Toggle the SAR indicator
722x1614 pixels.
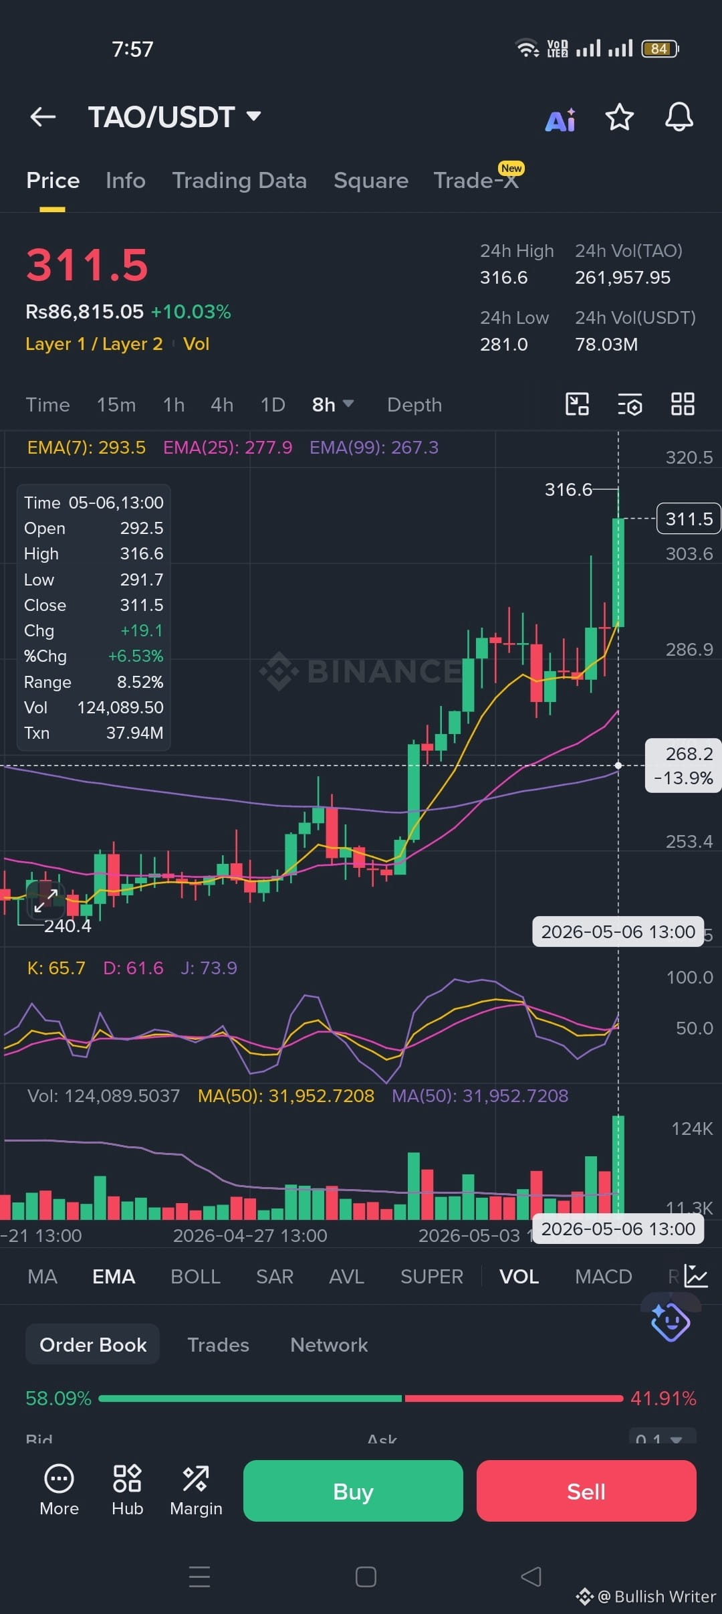[x=275, y=1276]
